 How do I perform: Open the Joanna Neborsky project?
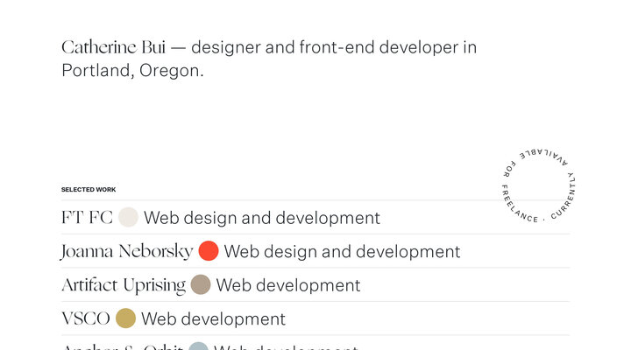[127, 252]
